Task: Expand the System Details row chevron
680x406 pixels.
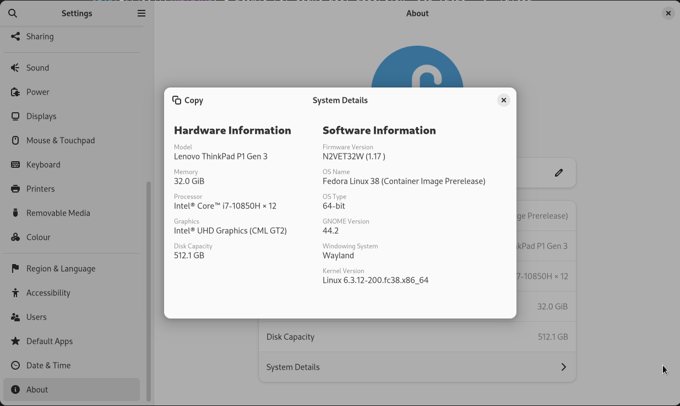Action: [x=563, y=367]
